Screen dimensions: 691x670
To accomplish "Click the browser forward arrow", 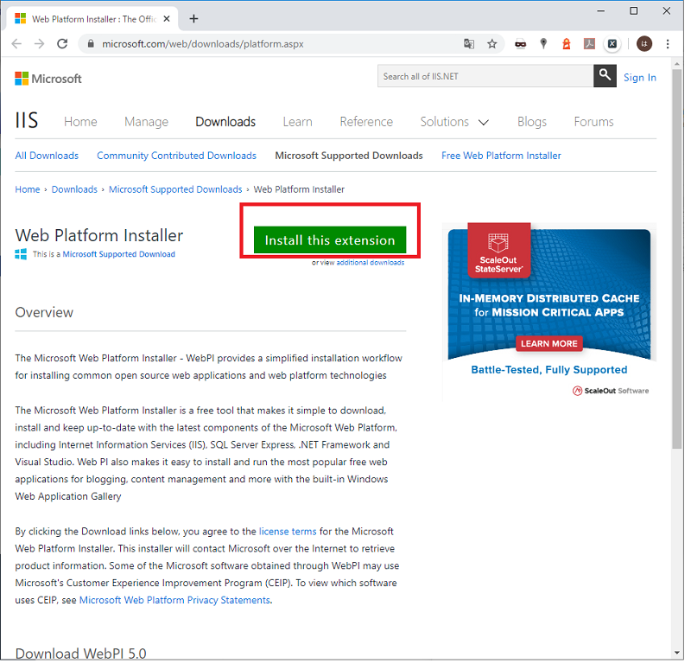I will [39, 44].
